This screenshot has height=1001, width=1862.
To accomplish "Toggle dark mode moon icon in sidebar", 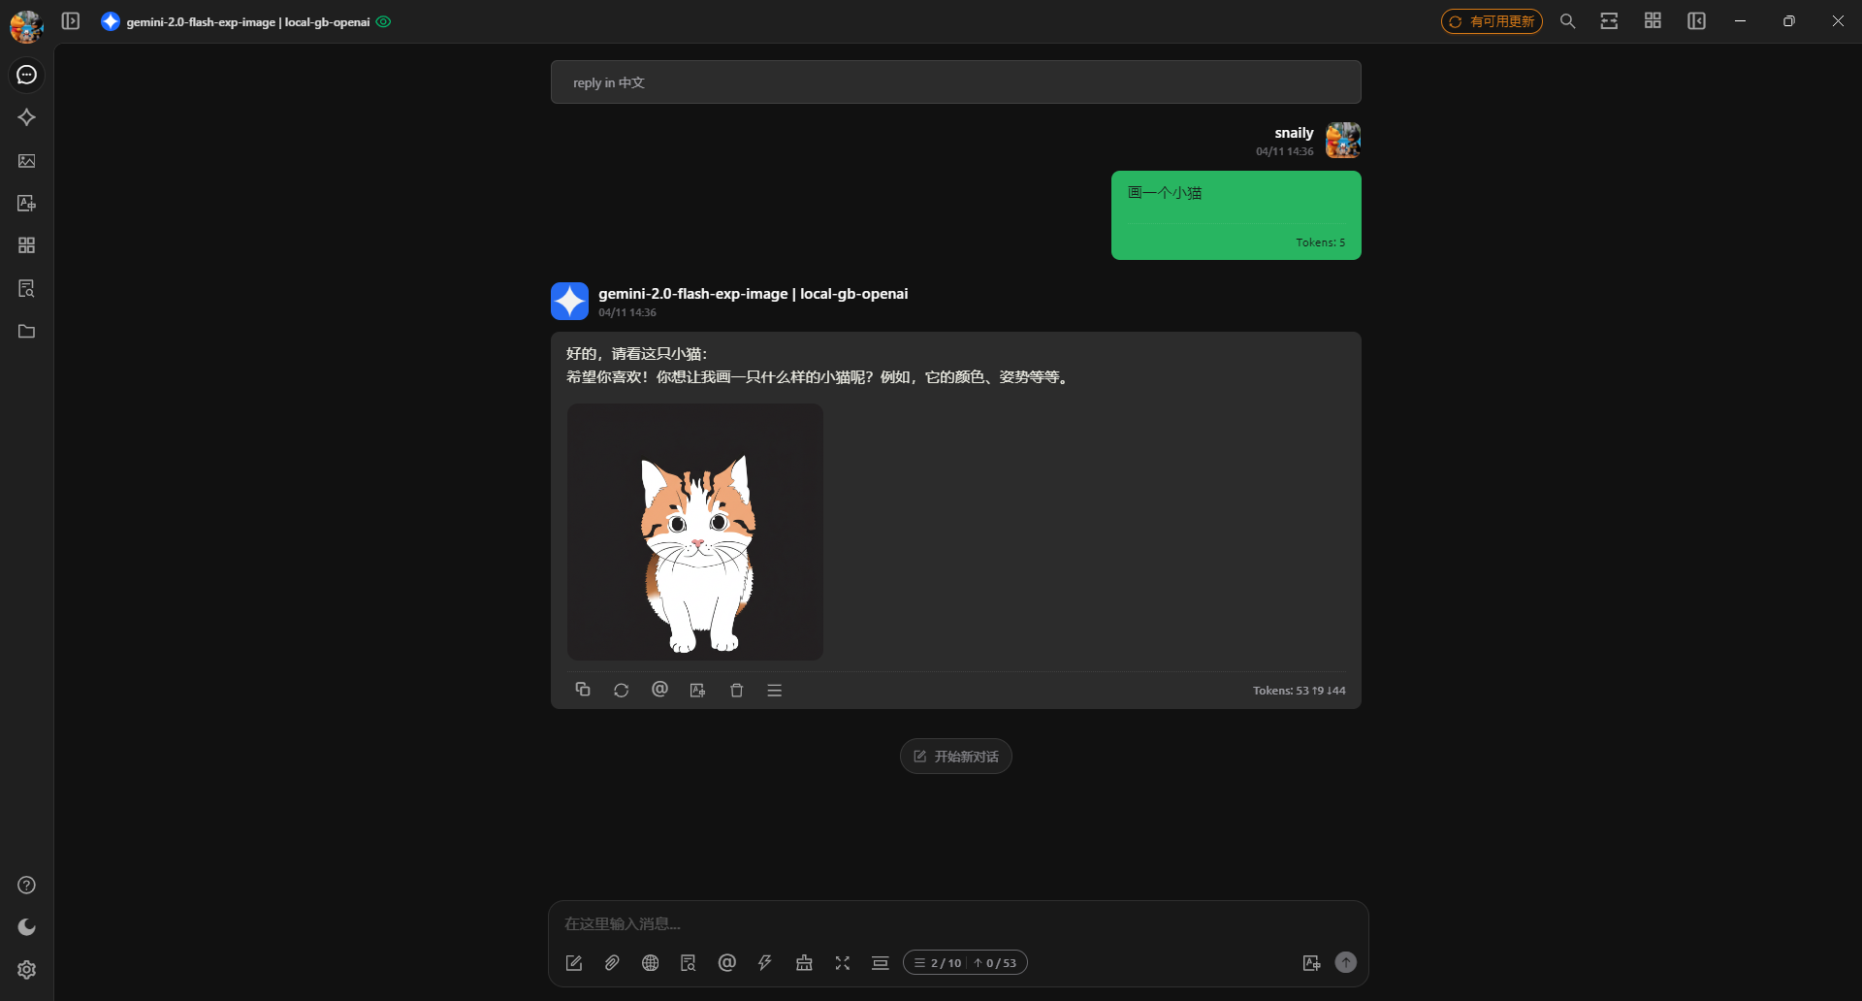I will click(x=27, y=927).
